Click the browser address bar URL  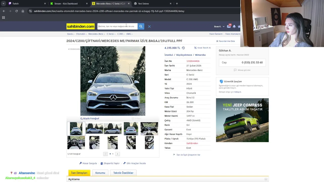click(109, 11)
